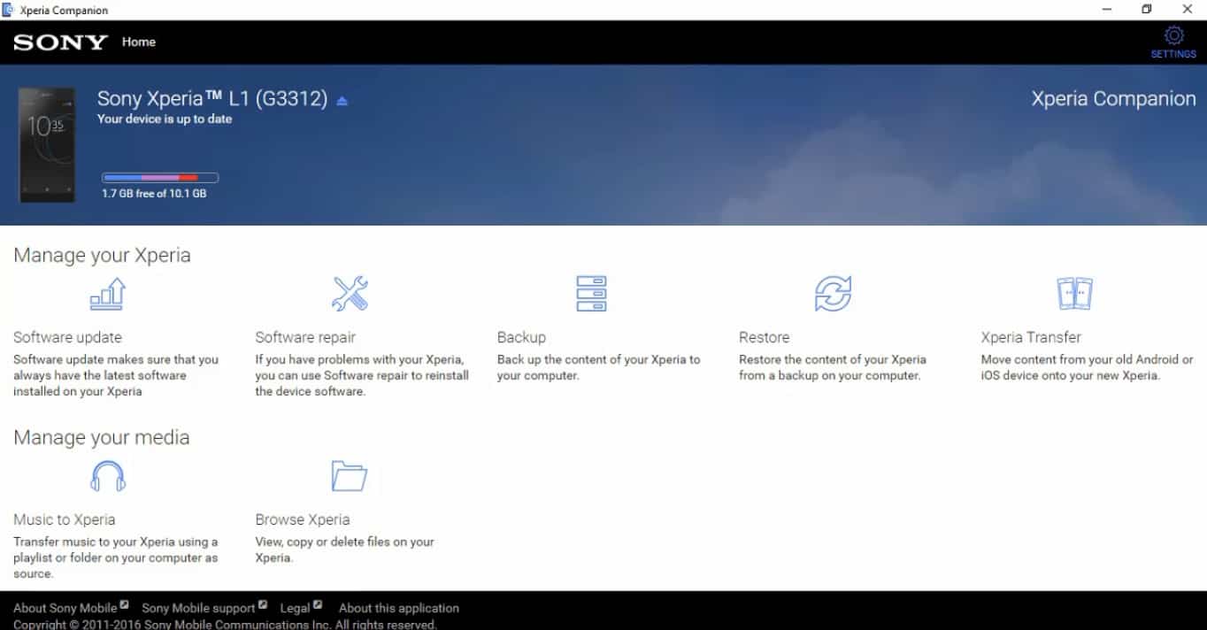Click the 'Sony Xperia L1 (G3312)' device name
The width and height of the screenshot is (1207, 630).
pos(212,98)
